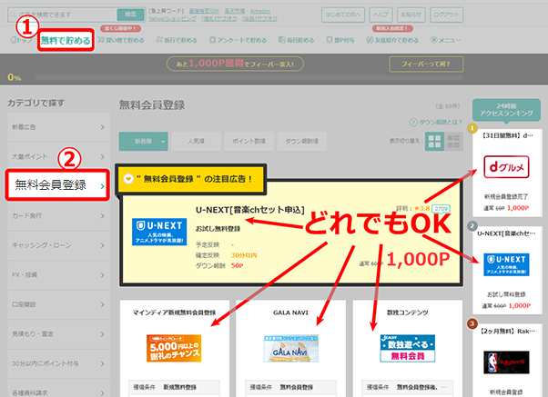Switch to list view display icon
Image resolution: width=548 pixels, height=397 pixels.
point(452,141)
